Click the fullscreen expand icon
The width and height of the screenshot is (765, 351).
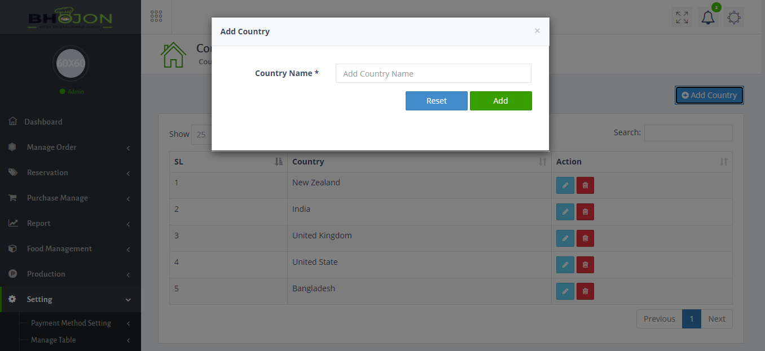pos(682,17)
